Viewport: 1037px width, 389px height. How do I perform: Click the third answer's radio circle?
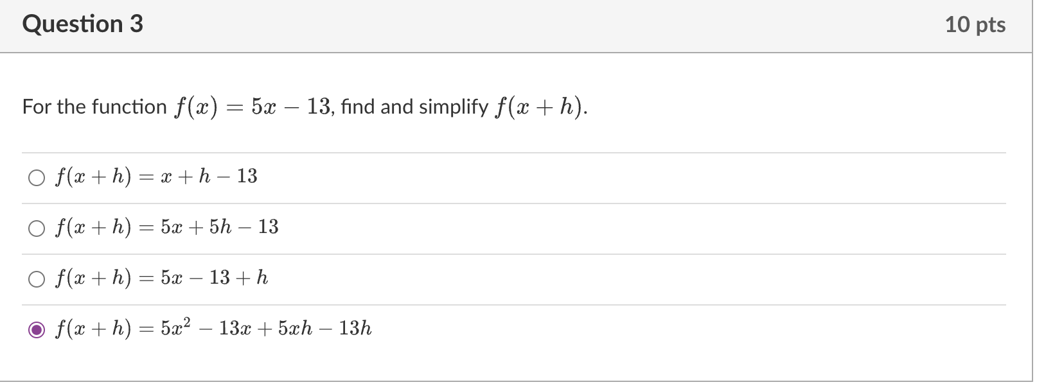[x=37, y=279]
